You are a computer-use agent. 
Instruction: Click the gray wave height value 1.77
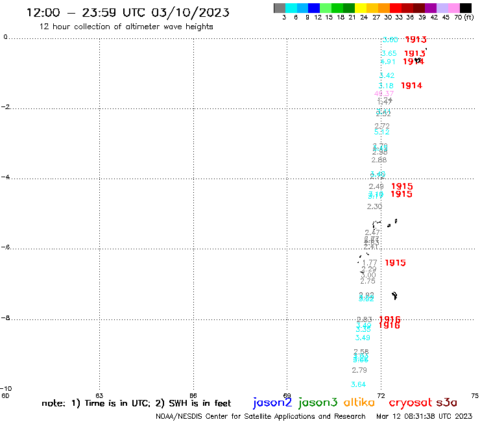pos(370,263)
